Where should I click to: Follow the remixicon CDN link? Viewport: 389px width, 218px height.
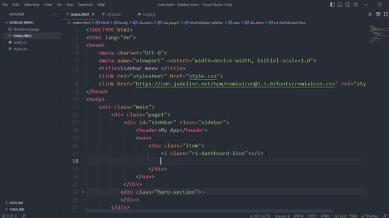click(x=235, y=84)
